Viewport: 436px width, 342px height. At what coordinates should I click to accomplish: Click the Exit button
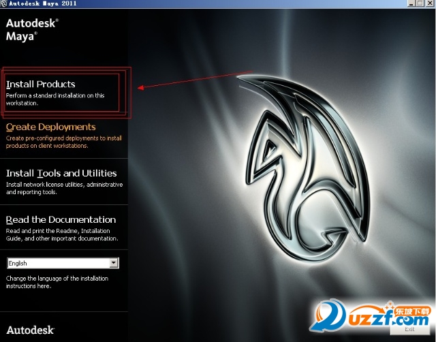409,329
